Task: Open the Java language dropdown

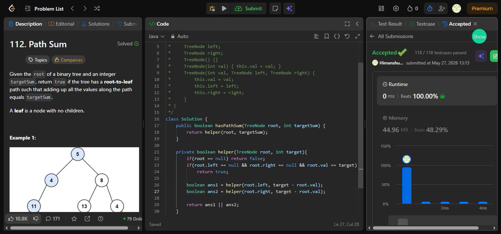Action: pos(157,37)
